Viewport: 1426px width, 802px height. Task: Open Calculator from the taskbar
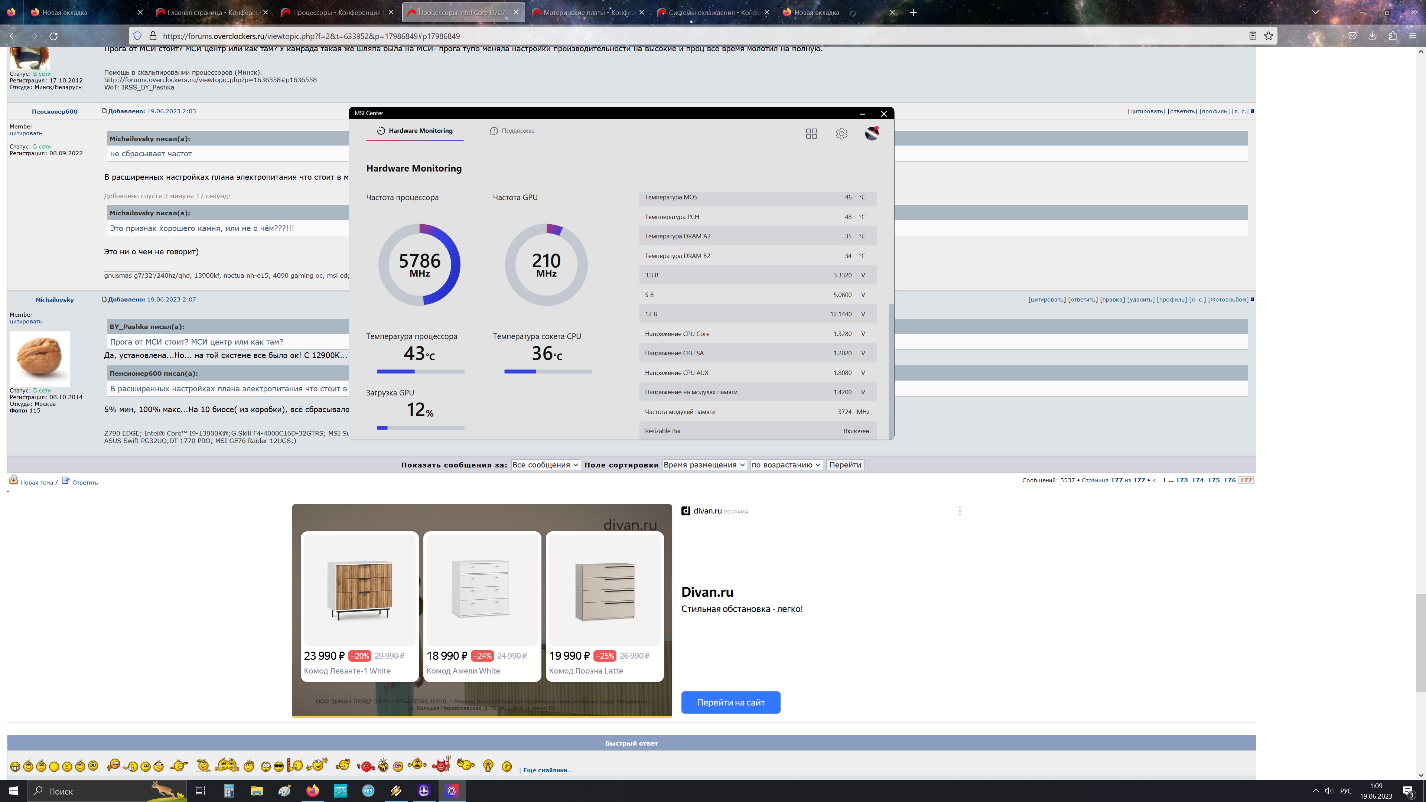[229, 790]
